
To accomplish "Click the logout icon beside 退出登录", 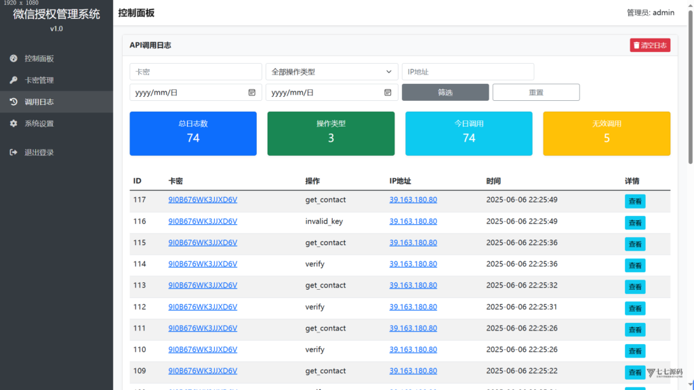I will [x=14, y=152].
